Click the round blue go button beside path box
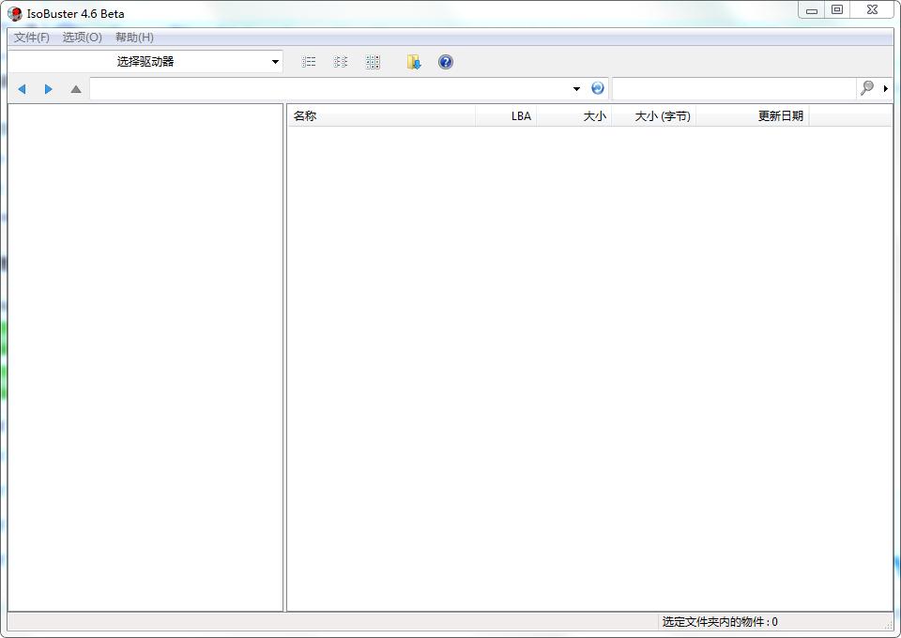Screen dimensions: 901x638 click(x=598, y=88)
